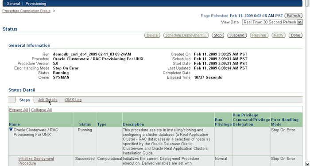The image size is (310, 166).
Task: Select owner value SYSMAN
Action: 61,77
